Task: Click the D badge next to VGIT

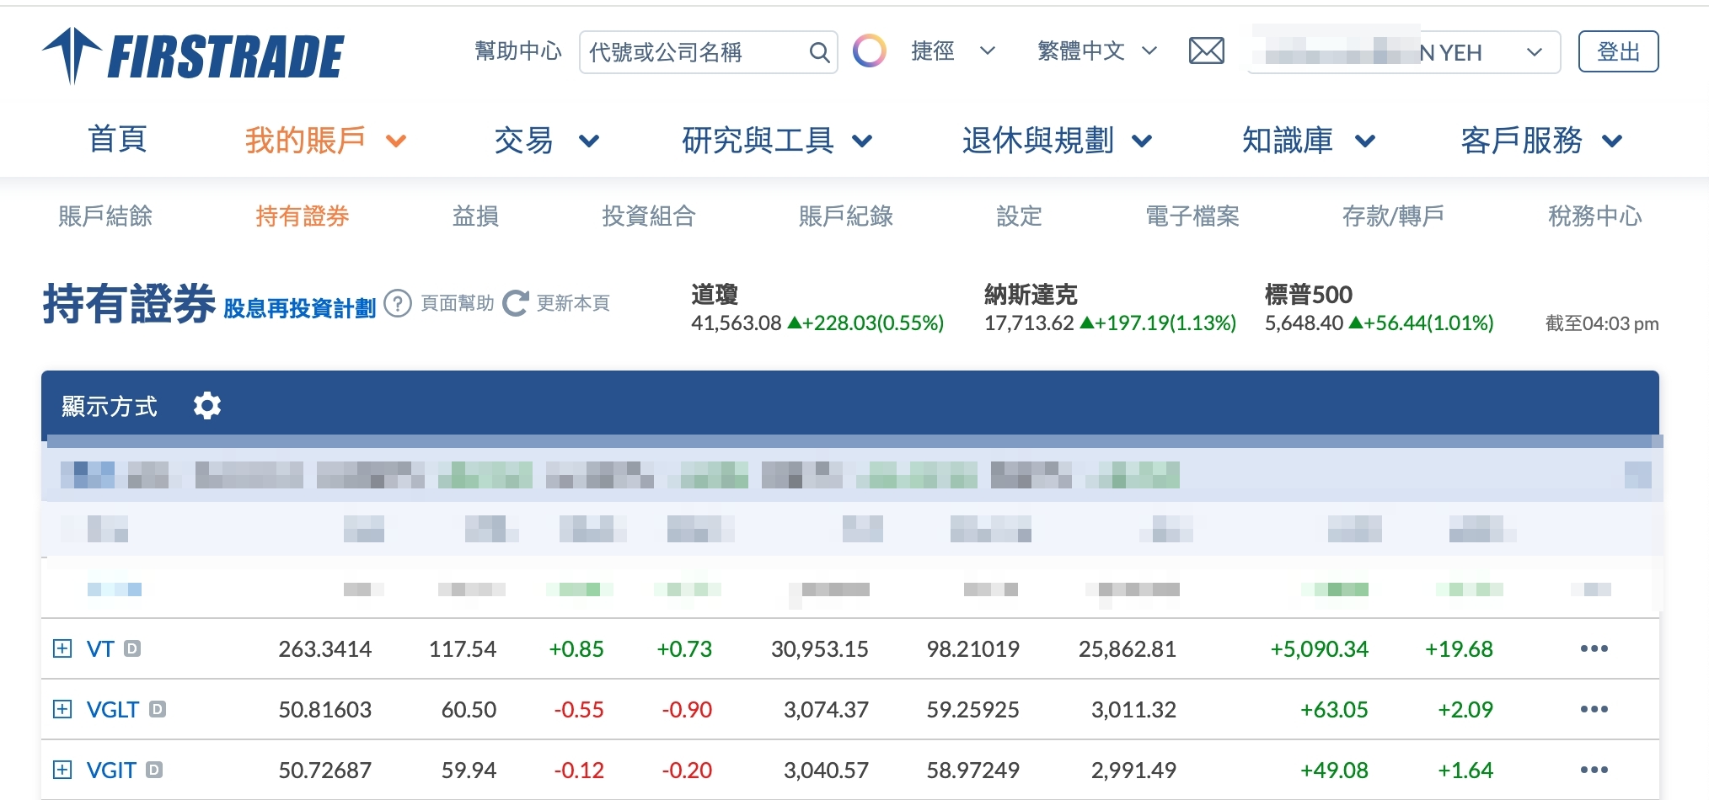Action: (x=154, y=770)
